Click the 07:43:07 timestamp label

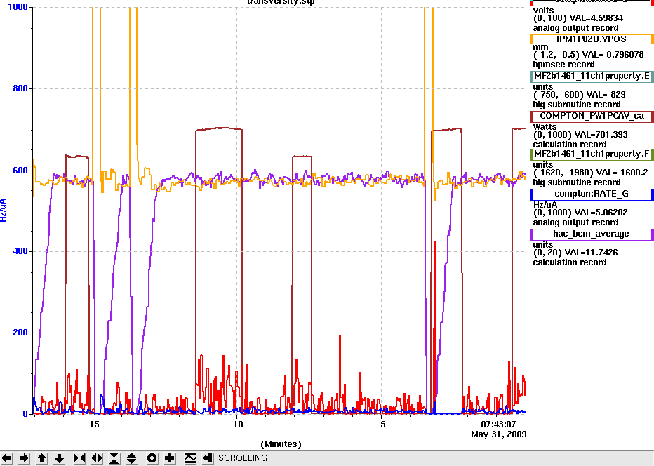tap(499, 425)
